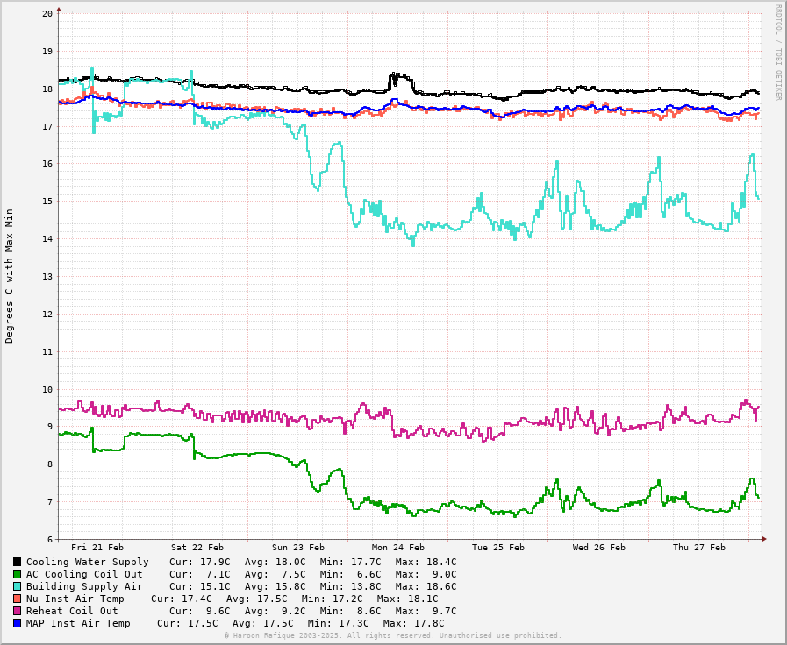Click the Wed 26 Feb date label
Image resolution: width=787 pixels, height=645 pixels.
(599, 548)
